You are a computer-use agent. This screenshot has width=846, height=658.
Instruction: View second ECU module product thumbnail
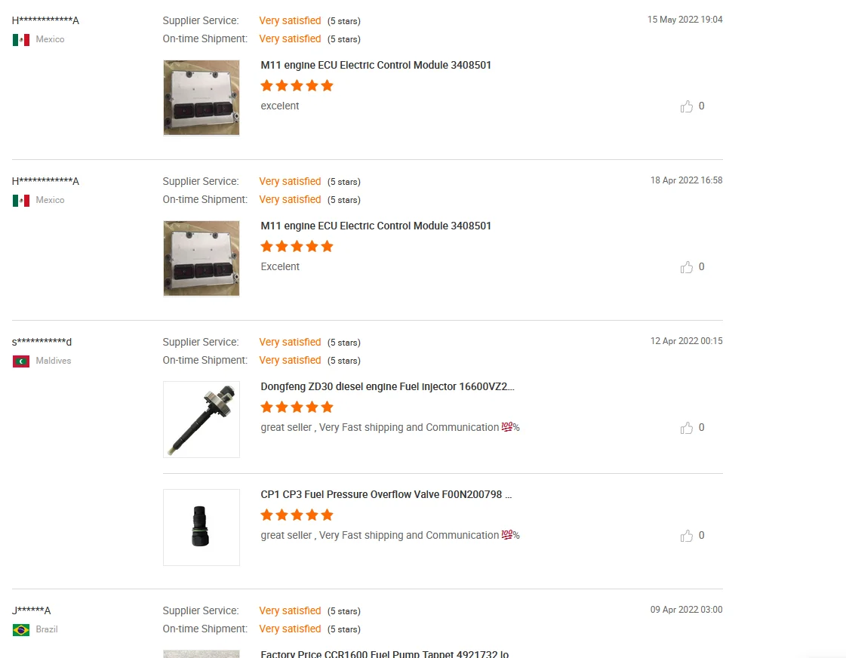[202, 259]
